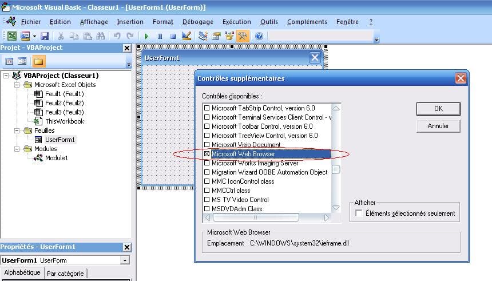
Task: Check Microsoft TreeView Control, version 6.0
Action: click(207, 136)
